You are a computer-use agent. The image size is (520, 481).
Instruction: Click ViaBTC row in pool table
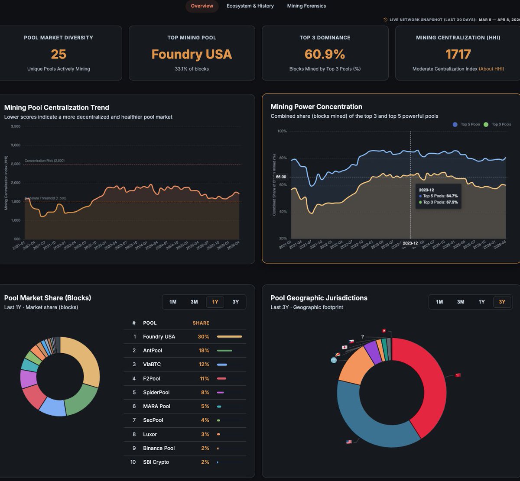point(185,364)
